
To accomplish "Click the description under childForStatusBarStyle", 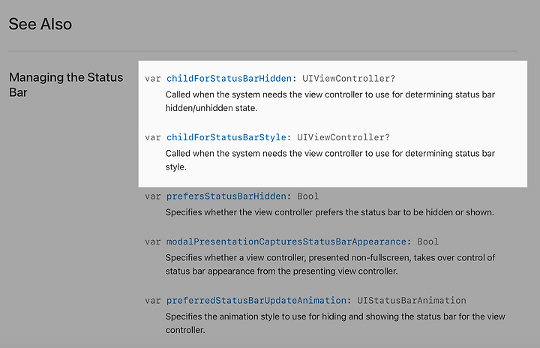I will (x=330, y=160).
